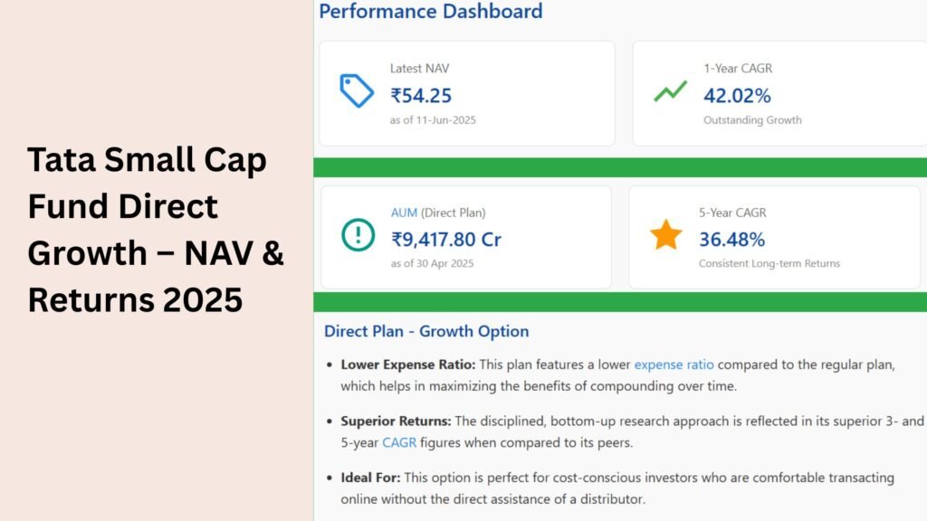The width and height of the screenshot is (927, 521).
Task: Click the Performance Dashboard heading
Action: [x=430, y=11]
